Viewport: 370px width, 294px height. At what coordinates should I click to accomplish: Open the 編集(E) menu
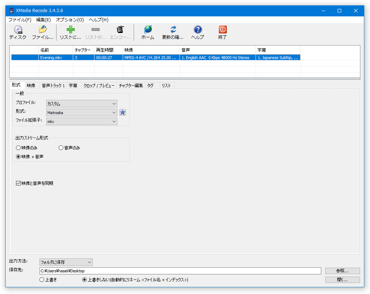(x=43, y=20)
